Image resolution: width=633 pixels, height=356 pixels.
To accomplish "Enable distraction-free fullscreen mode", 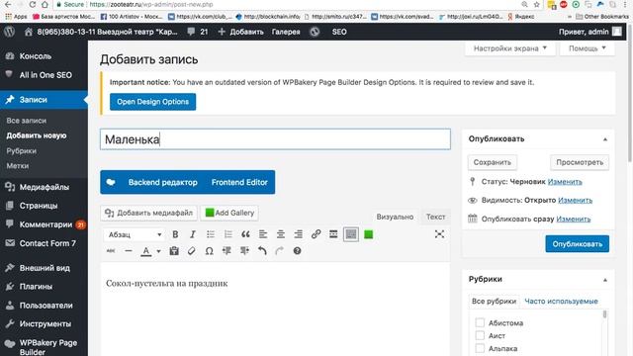I will pyautogui.click(x=439, y=234).
